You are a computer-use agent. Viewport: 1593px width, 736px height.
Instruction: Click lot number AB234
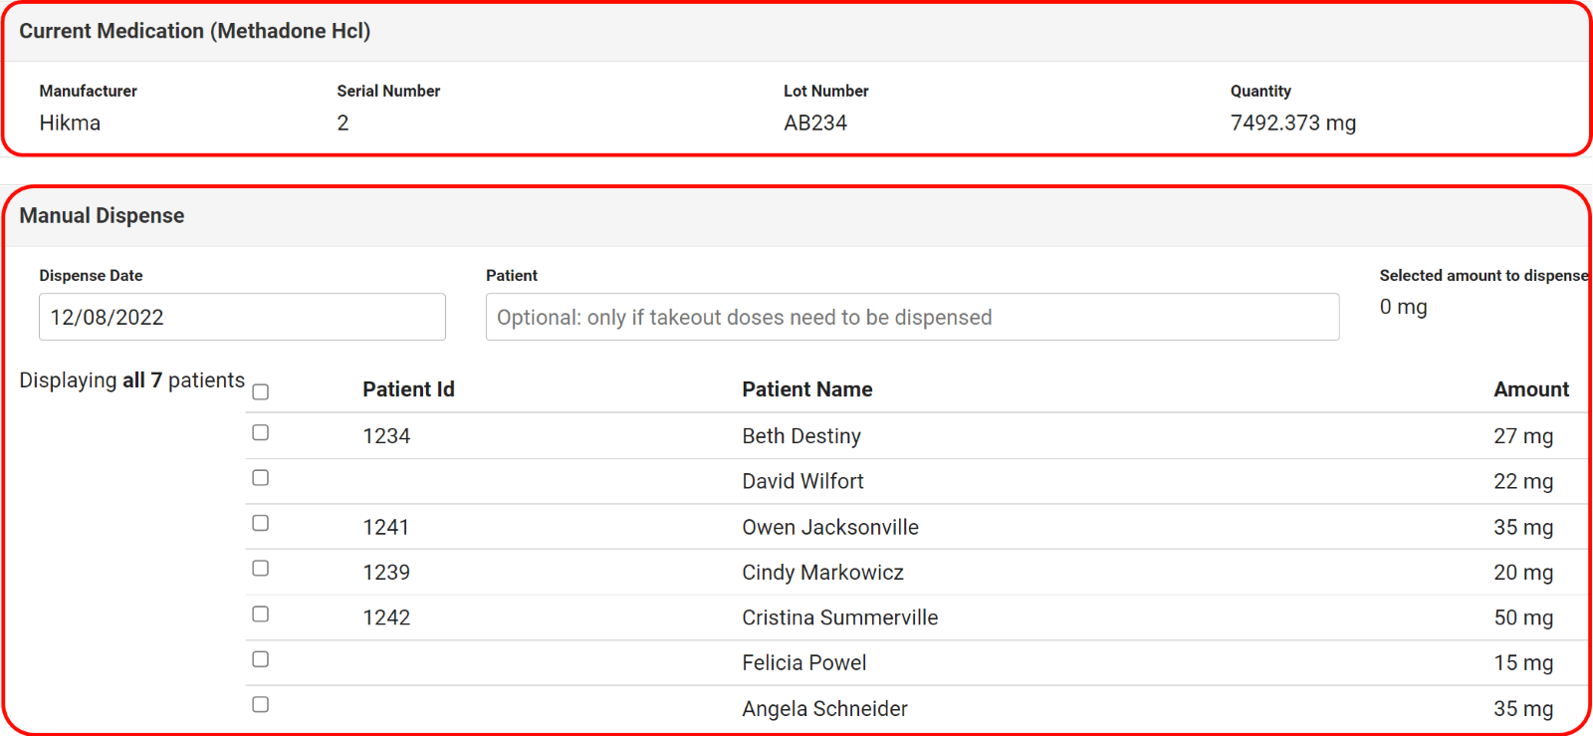point(814,123)
